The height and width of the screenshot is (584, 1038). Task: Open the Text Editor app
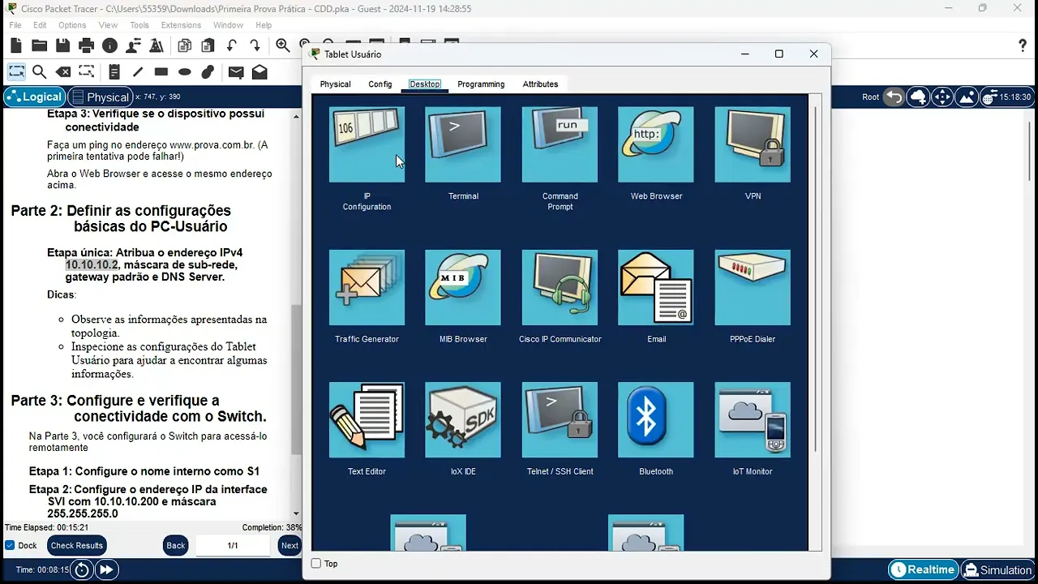pyautogui.click(x=367, y=419)
